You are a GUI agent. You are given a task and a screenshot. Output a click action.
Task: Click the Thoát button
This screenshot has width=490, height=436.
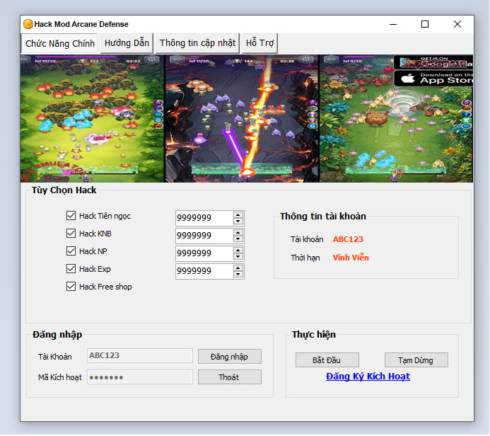pos(229,377)
